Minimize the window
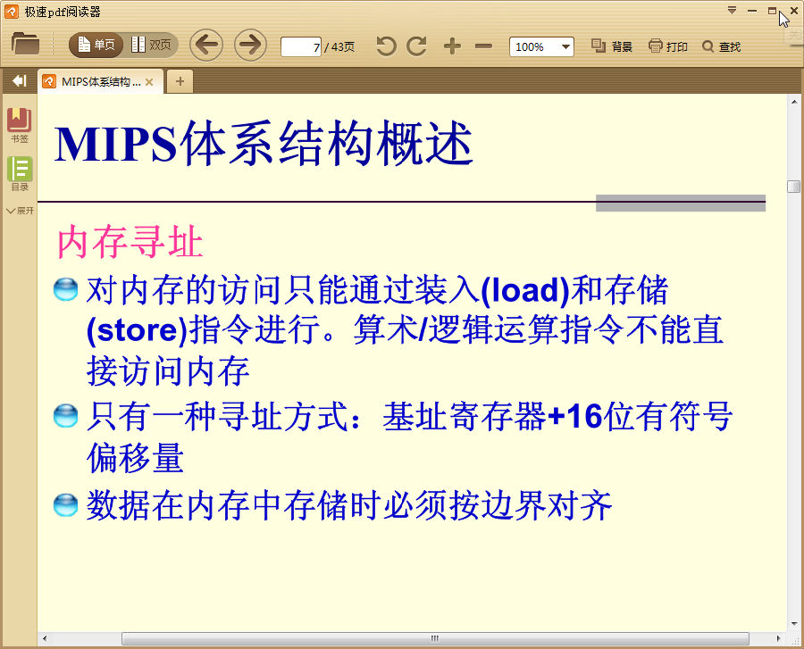 point(752,10)
